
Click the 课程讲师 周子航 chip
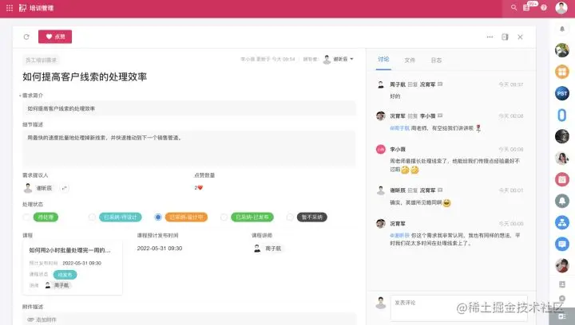coord(268,249)
